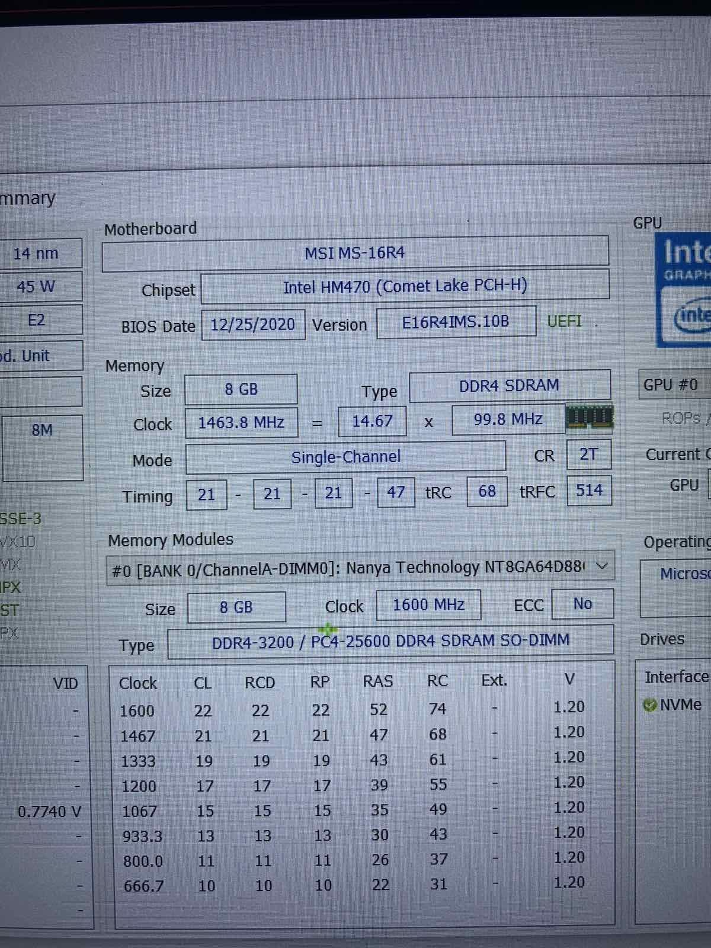This screenshot has height=948, width=711.
Task: Click the 14 nm process field
Action: pyautogui.click(x=40, y=254)
